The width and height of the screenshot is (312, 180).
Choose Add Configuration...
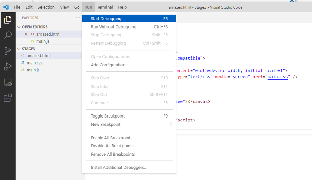129,65
